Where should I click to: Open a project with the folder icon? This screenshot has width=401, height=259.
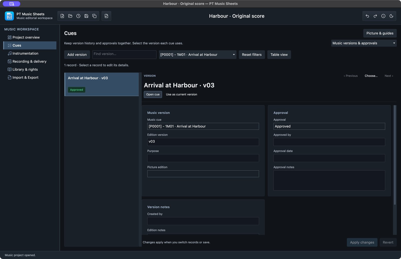tap(70, 16)
